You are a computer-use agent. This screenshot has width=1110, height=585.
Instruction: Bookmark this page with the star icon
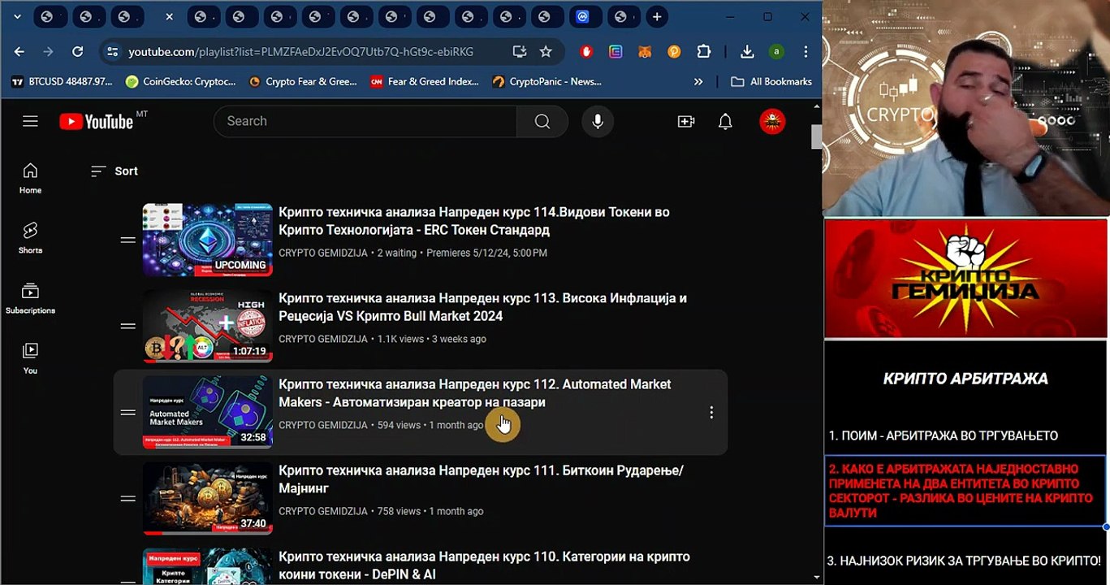(546, 51)
